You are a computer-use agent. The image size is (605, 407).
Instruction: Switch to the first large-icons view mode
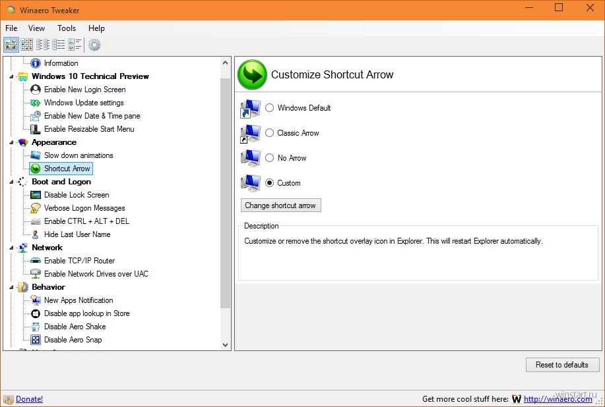point(11,45)
